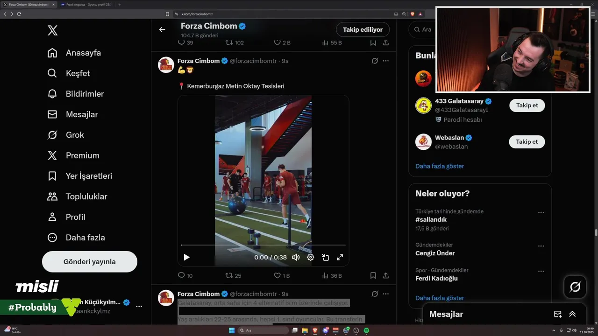Play the training video
Image resolution: width=598 pixels, height=336 pixels.
coord(186,257)
